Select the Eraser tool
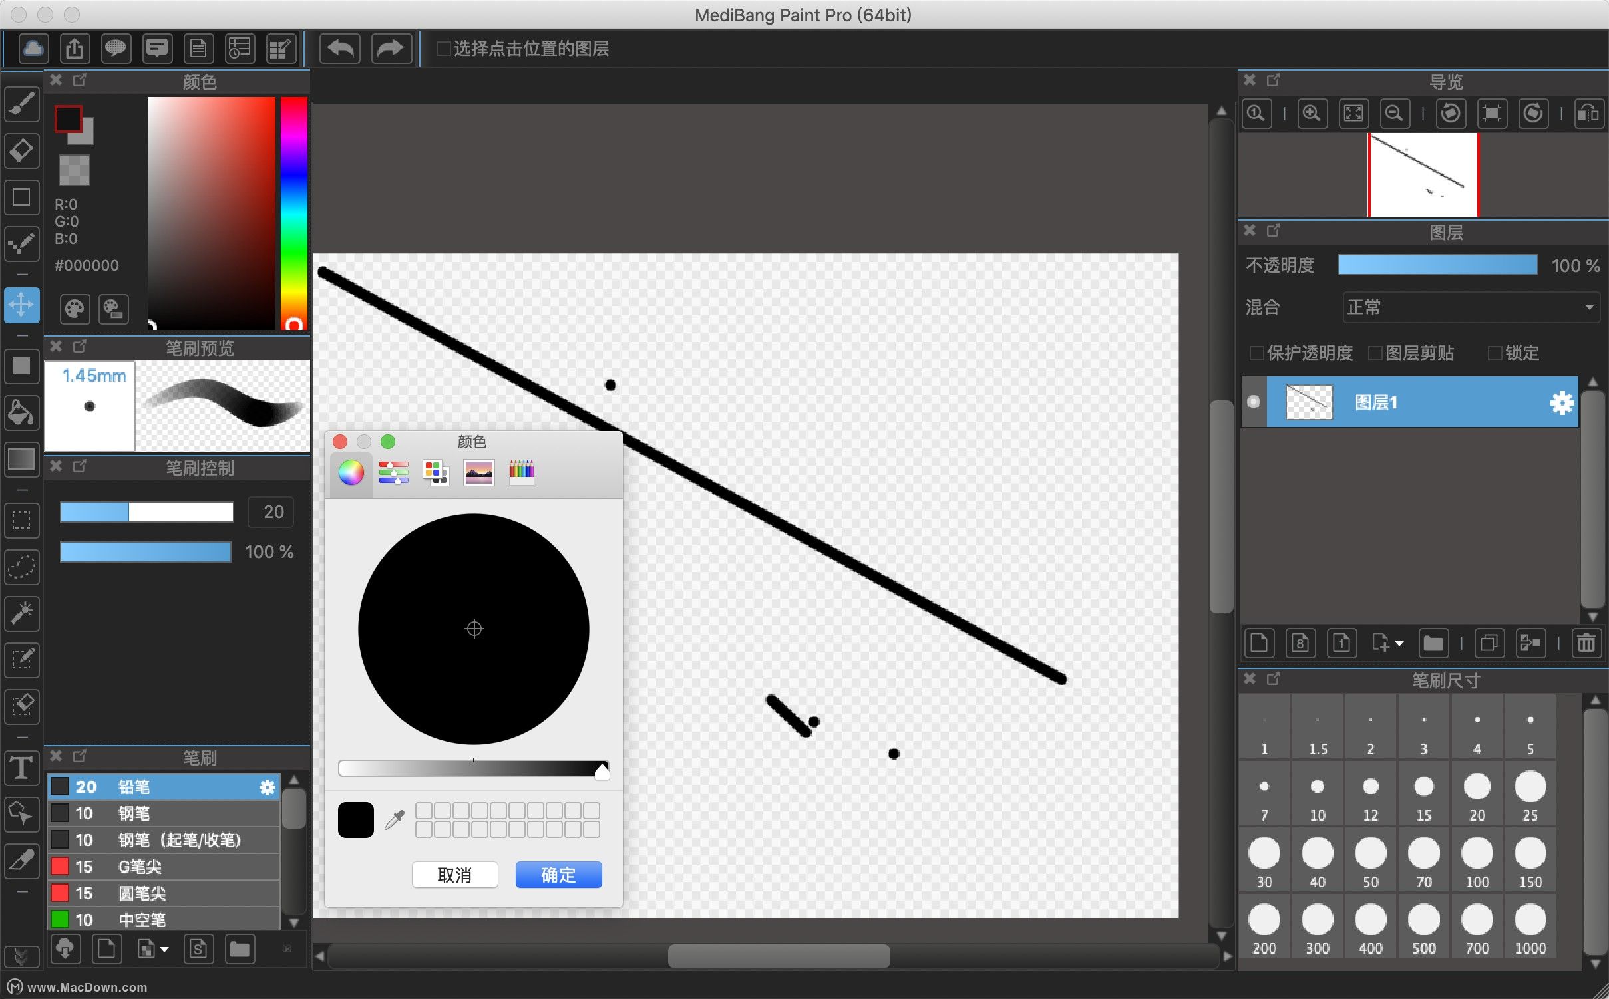The width and height of the screenshot is (1609, 999). point(22,151)
